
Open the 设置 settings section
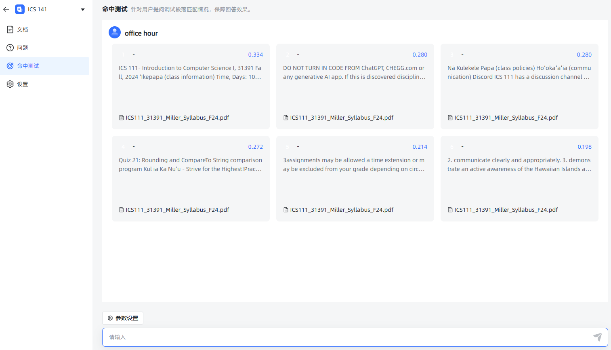(x=23, y=84)
